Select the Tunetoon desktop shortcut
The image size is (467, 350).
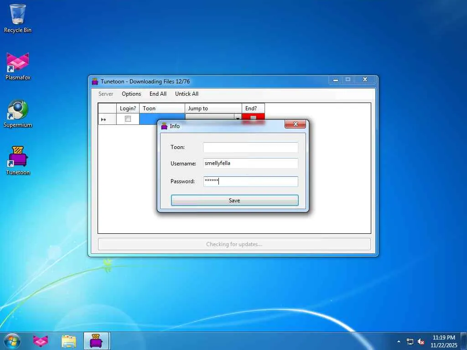18,161
